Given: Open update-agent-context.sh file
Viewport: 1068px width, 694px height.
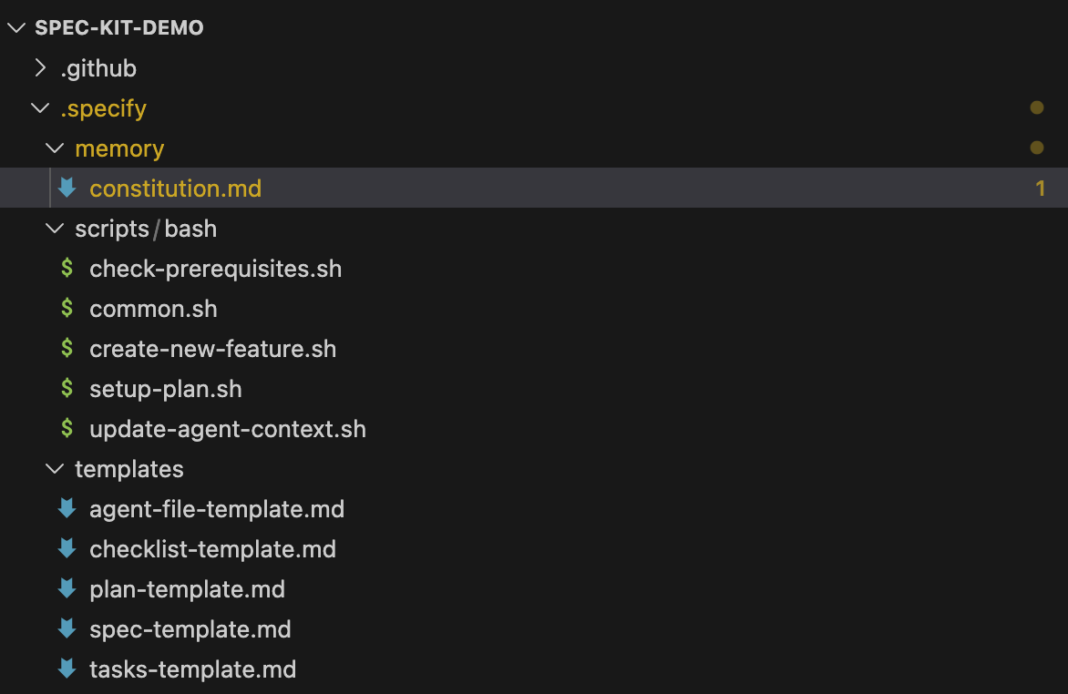Looking at the screenshot, I should [x=227, y=429].
